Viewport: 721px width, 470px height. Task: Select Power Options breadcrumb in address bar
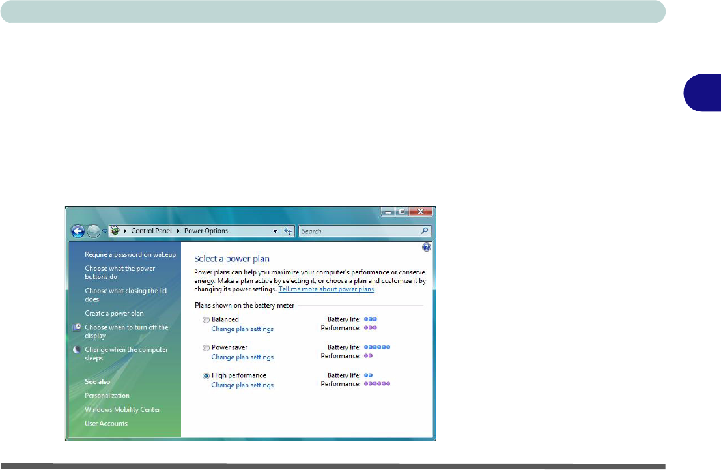pos(206,231)
